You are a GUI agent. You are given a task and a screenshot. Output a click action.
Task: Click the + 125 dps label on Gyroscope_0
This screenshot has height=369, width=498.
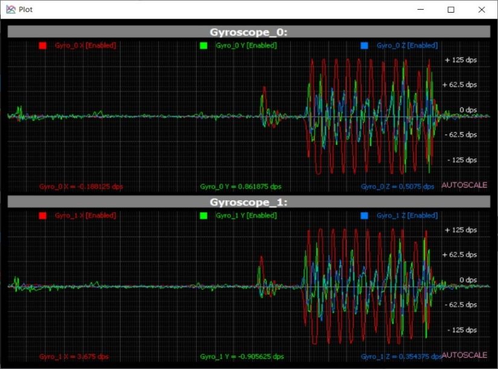click(x=461, y=60)
